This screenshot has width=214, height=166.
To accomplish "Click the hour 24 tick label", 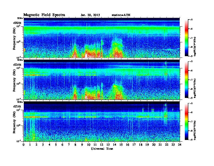I will tap(180, 145).
